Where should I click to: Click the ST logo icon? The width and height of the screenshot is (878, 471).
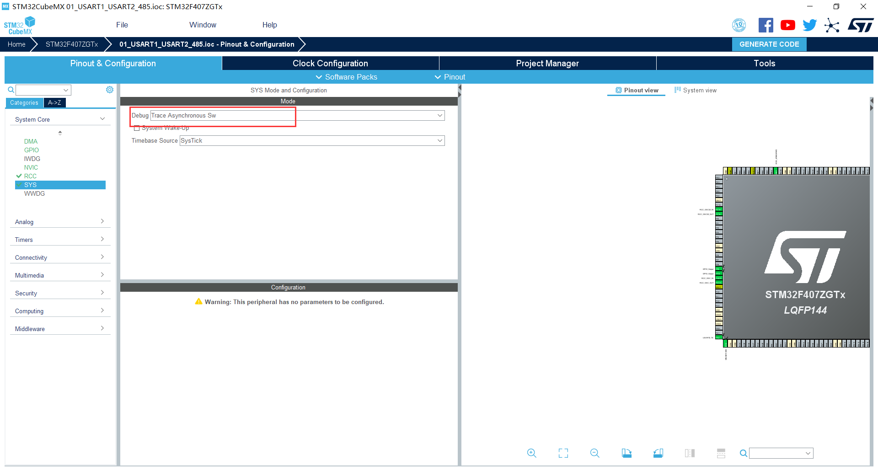tap(861, 25)
